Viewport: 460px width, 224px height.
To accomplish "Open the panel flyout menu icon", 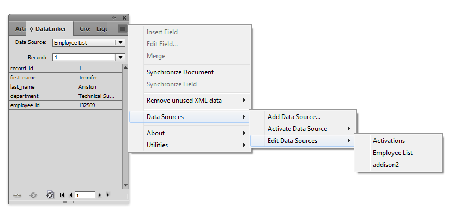I will (x=123, y=28).
